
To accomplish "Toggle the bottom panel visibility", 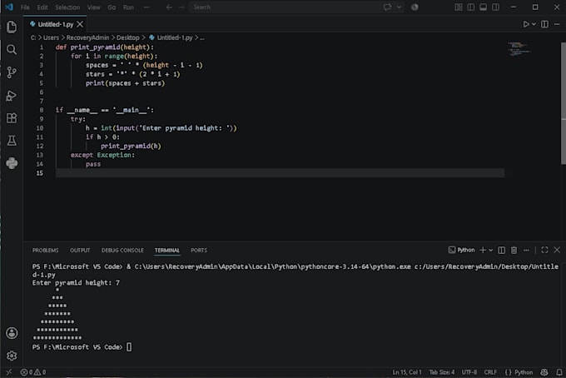I will click(x=483, y=7).
